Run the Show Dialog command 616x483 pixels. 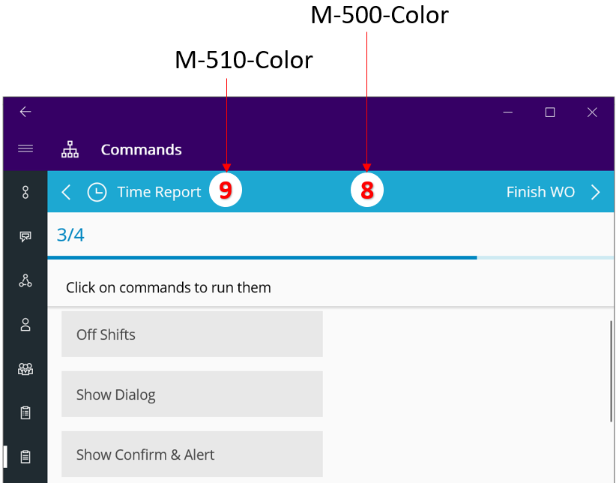coord(192,394)
